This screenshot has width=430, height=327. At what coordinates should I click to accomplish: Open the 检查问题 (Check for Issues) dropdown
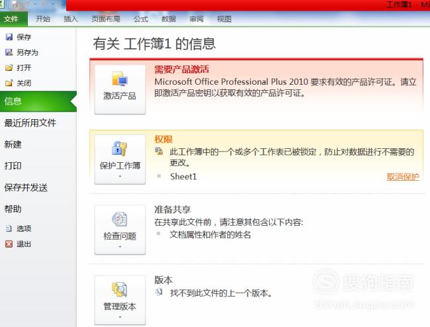coord(120,230)
